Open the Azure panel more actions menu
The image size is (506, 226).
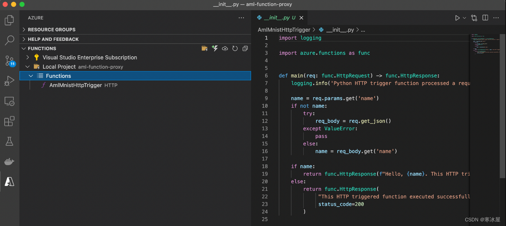241,18
